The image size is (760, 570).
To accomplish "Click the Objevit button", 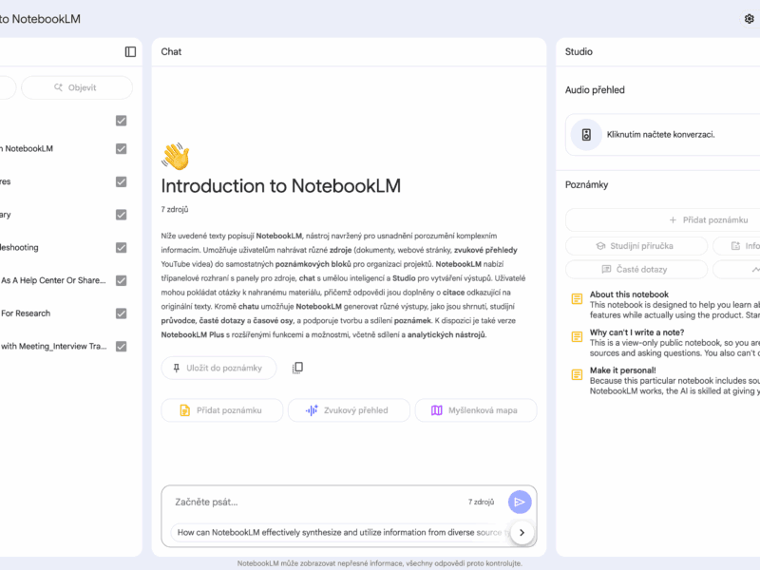I will click(x=77, y=87).
